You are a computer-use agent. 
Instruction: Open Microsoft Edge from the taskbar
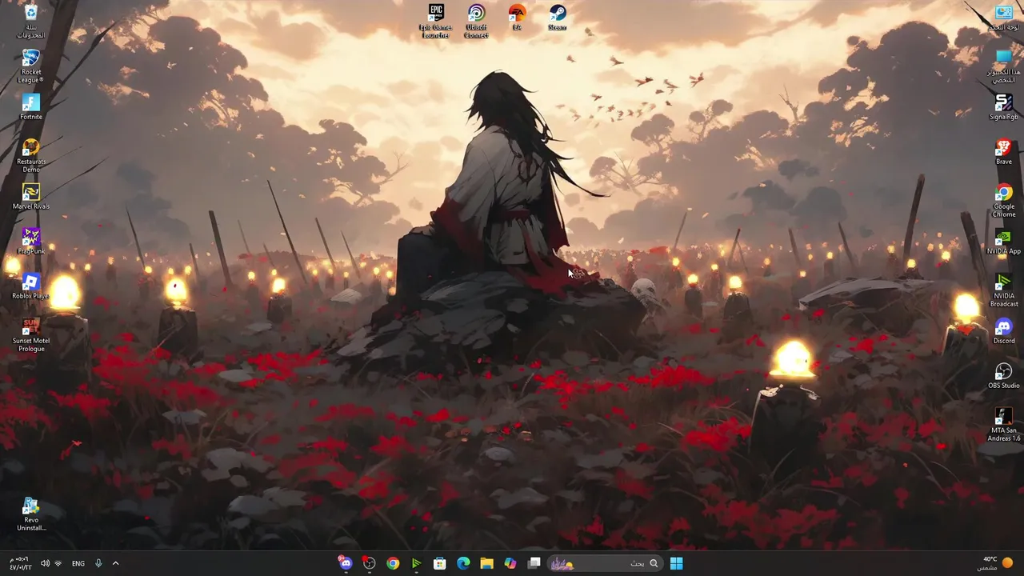click(463, 563)
